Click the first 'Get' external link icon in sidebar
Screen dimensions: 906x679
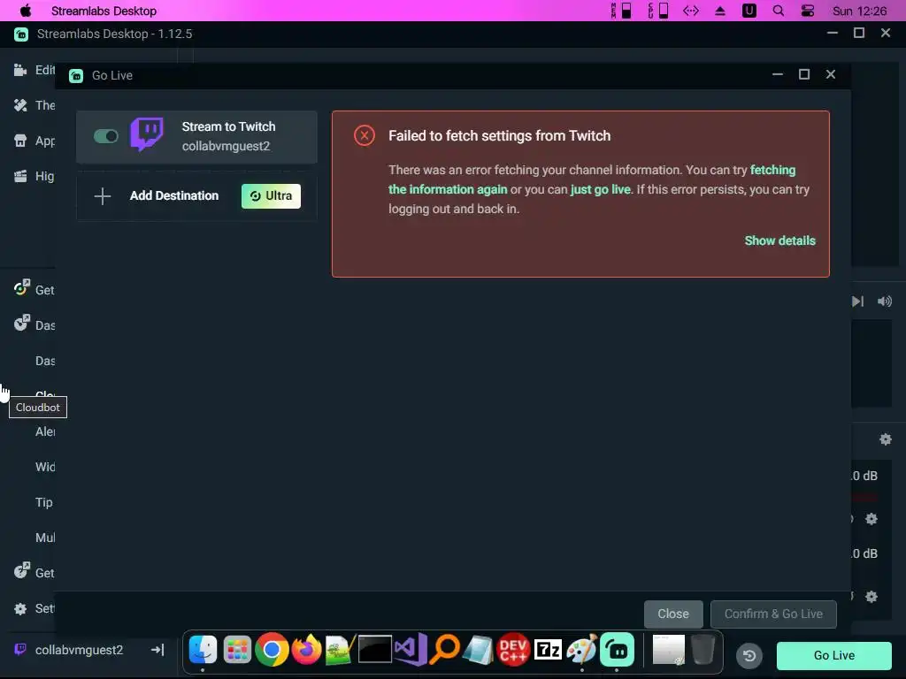(x=21, y=287)
